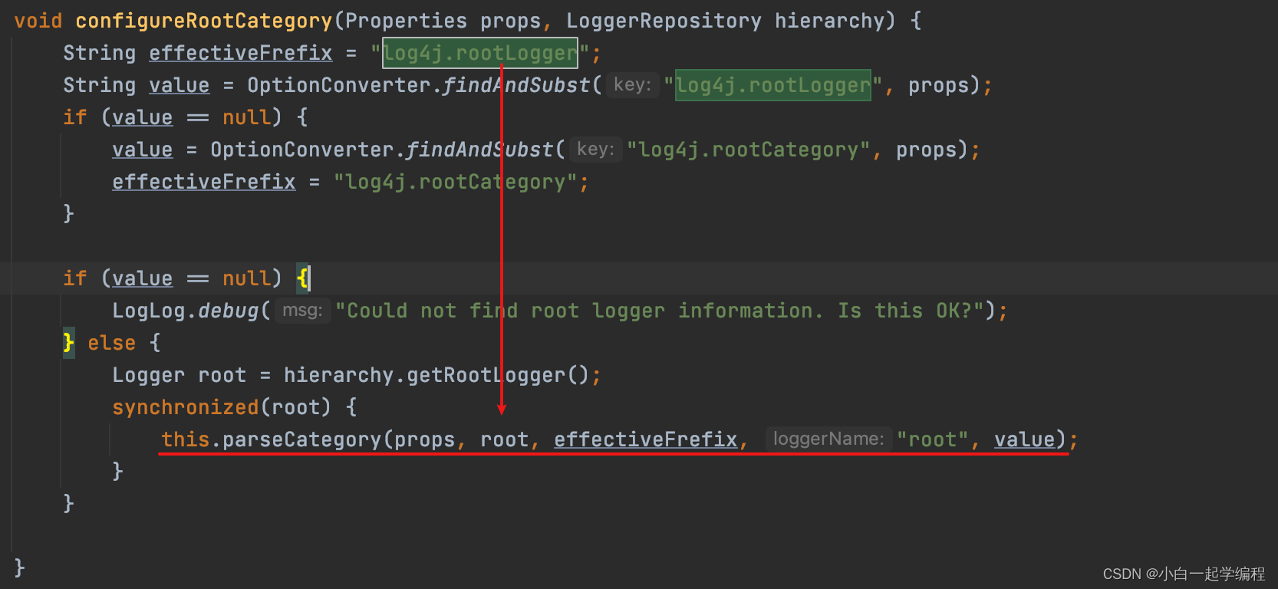Screen dimensions: 1278x589
Task: Click the key: hint before "log4j.rootLogger"
Action: pyautogui.click(x=633, y=85)
